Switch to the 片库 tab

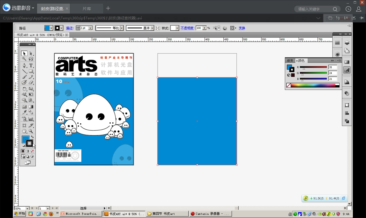click(x=87, y=9)
